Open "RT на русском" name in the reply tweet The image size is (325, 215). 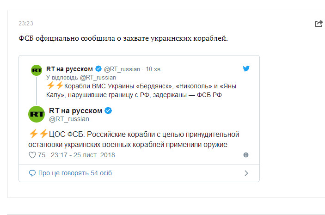coord(70,69)
